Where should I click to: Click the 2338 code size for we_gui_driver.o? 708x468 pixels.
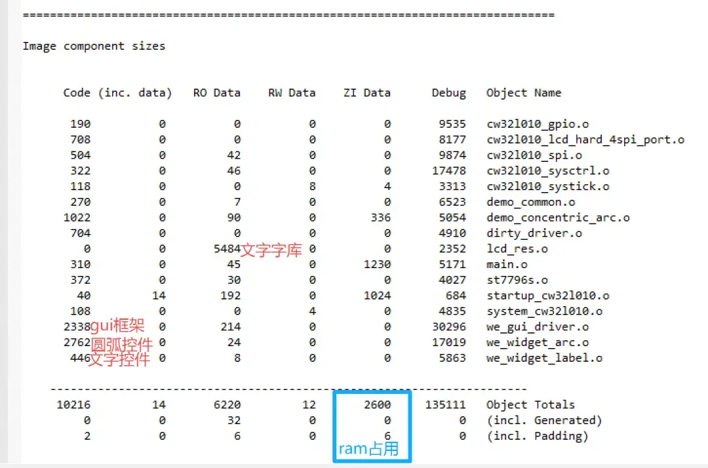[77, 326]
